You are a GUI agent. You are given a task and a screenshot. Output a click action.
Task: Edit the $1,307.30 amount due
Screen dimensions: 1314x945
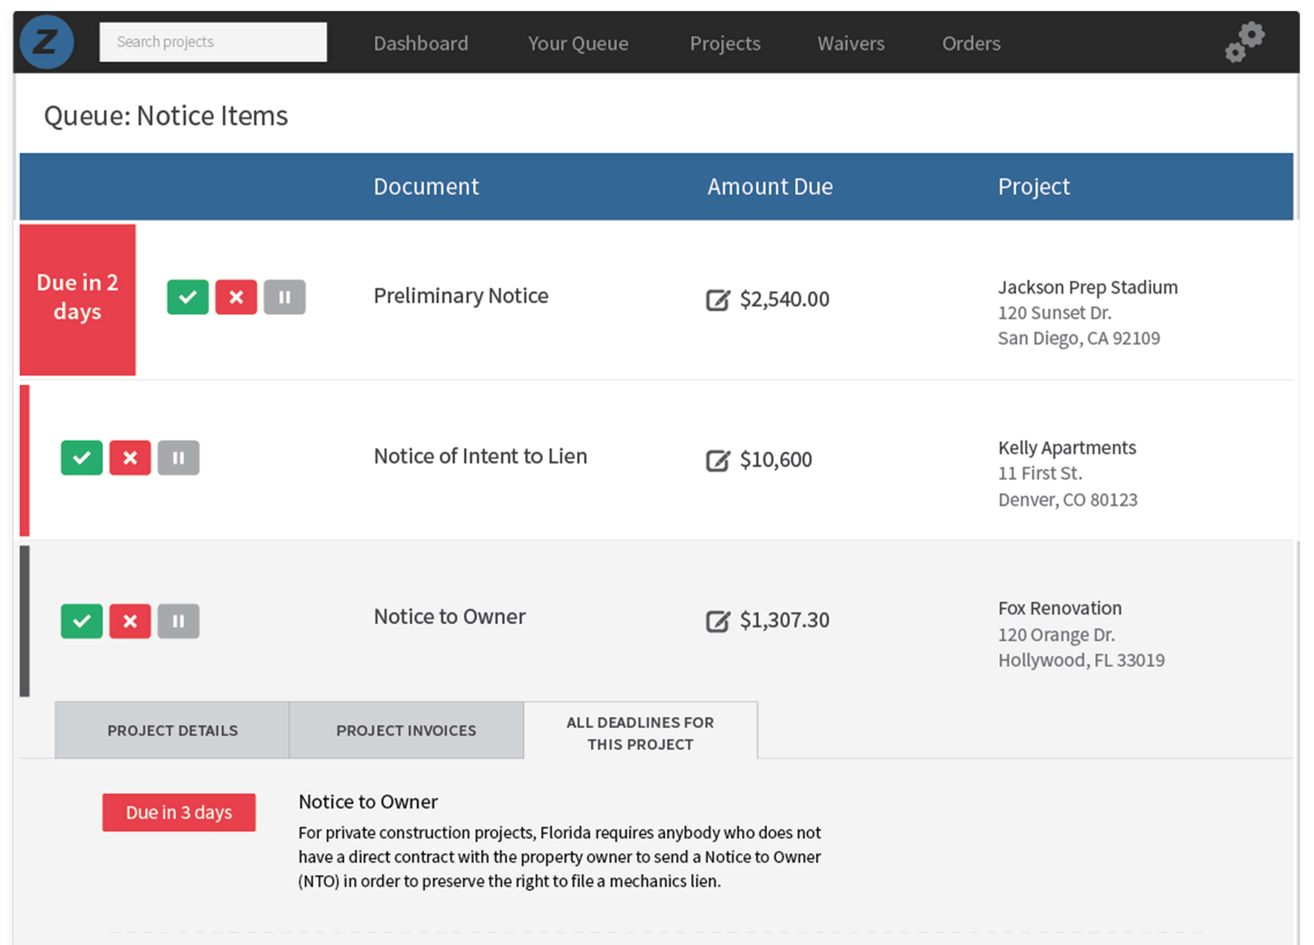pos(717,621)
